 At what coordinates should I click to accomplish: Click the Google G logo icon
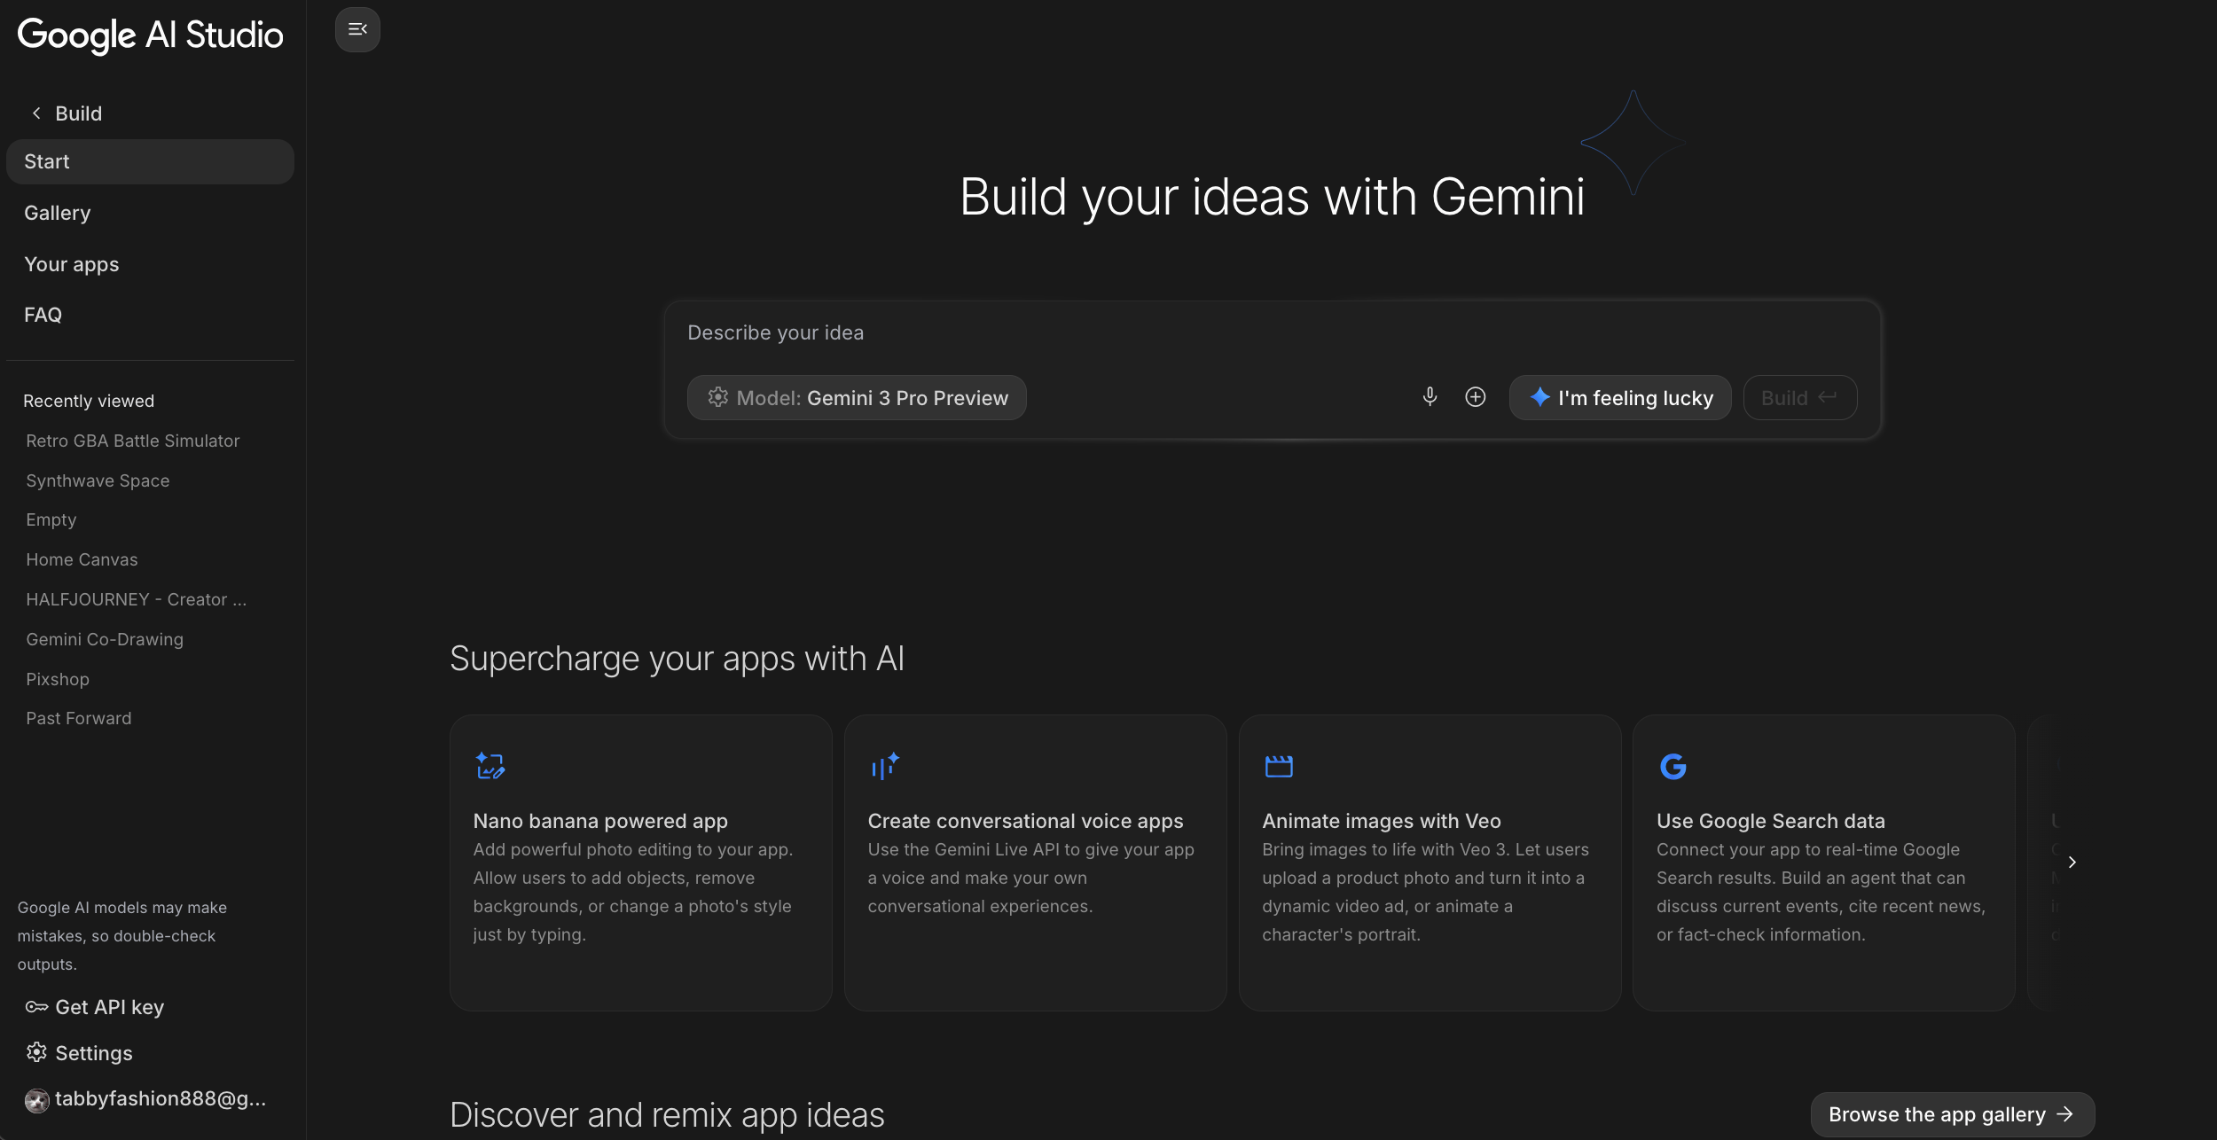click(1673, 766)
